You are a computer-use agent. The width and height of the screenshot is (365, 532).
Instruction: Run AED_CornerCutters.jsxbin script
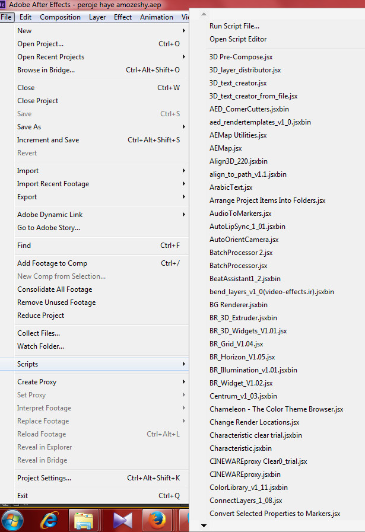tap(249, 109)
